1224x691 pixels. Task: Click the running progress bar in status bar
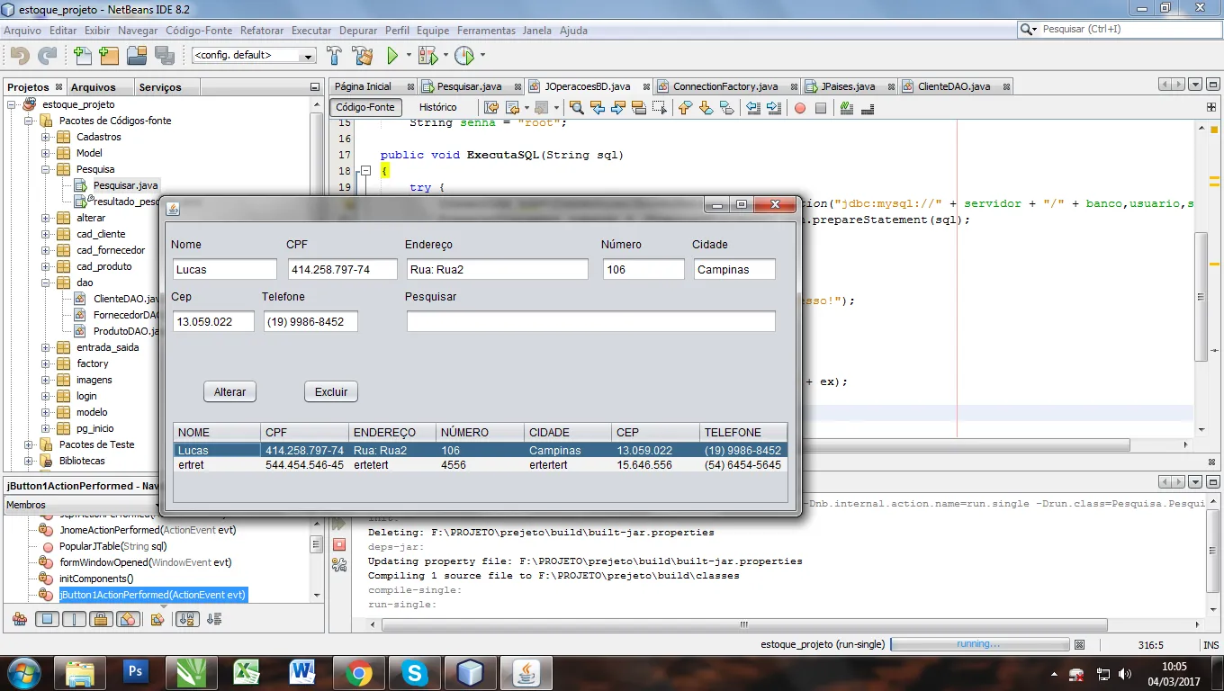point(978,644)
